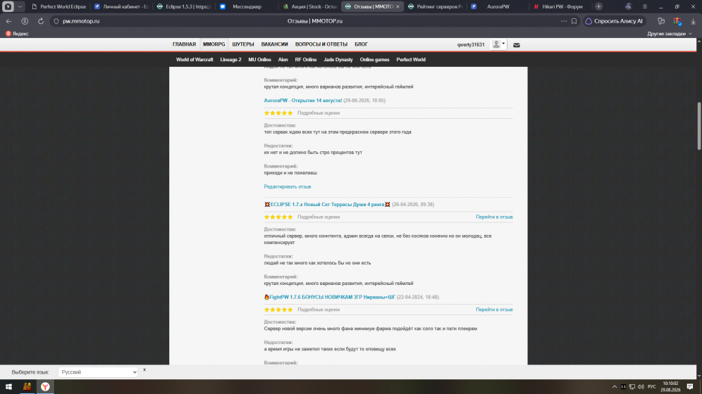Click the qwerty31631 username
This screenshot has height=394, width=702.
pyautogui.click(x=471, y=44)
